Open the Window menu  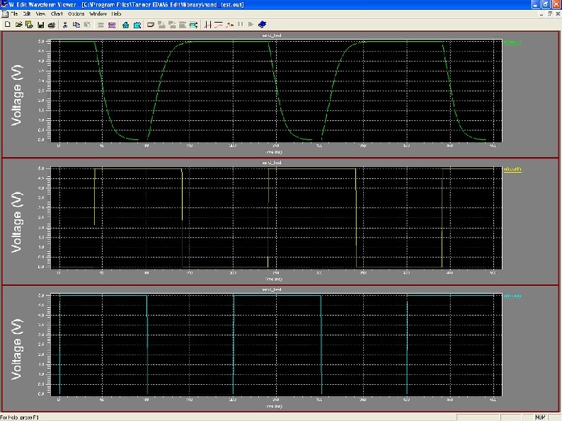pos(98,14)
